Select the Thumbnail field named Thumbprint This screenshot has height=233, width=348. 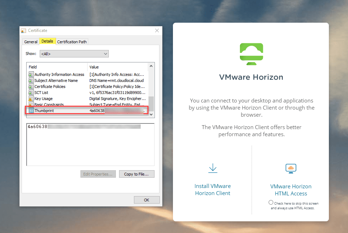click(87, 110)
